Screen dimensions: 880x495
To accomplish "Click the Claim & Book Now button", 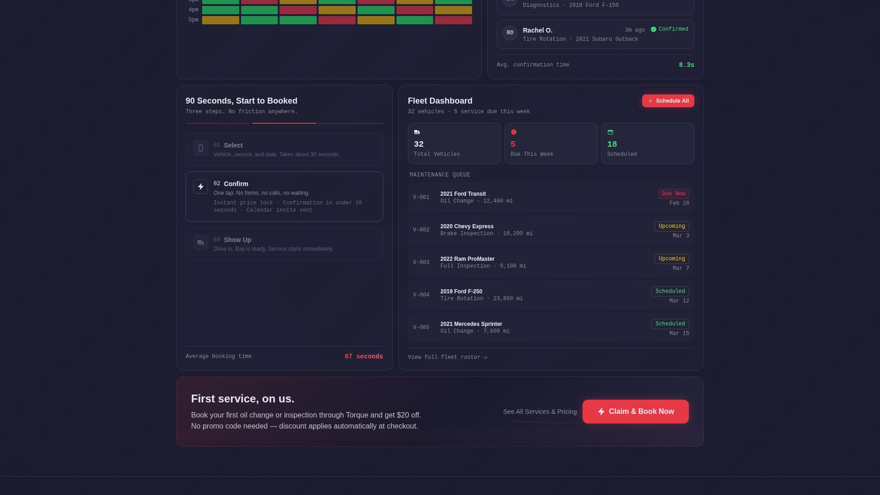I will click(636, 412).
